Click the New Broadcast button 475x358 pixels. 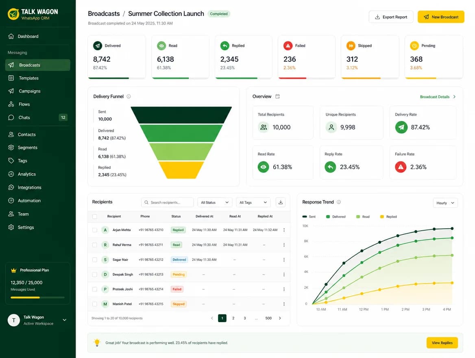(441, 17)
